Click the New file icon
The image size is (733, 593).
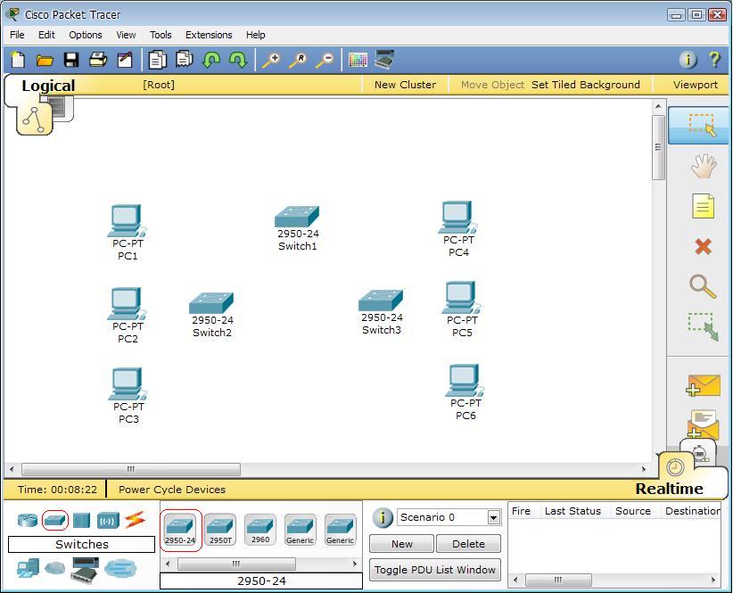(18, 60)
